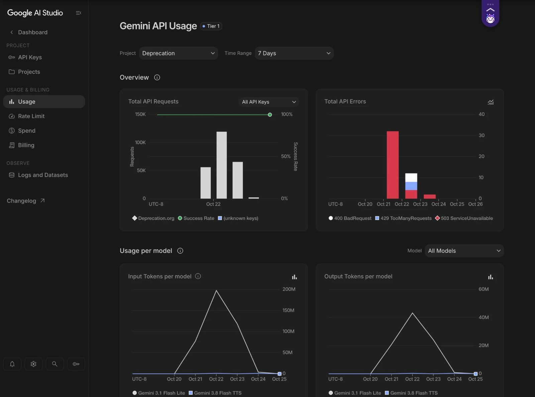Open settings with the gear icon
The height and width of the screenshot is (397, 535).
click(33, 364)
